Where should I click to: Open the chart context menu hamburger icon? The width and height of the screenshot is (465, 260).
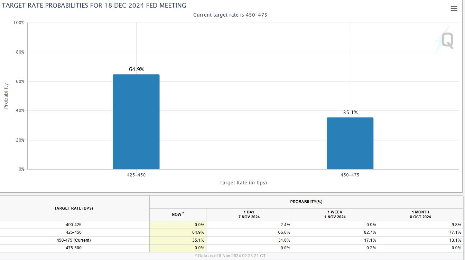(x=454, y=9)
